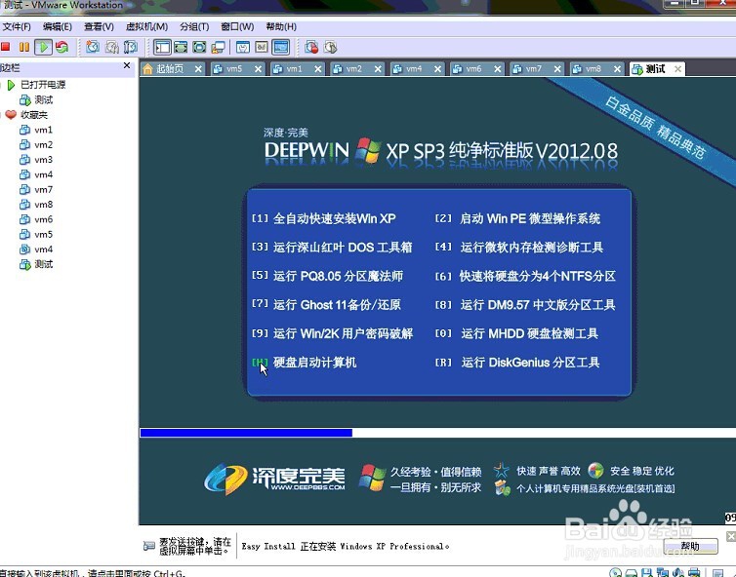This screenshot has height=577, width=736.
Task: Choose [1] 全自动快速安装Win XP
Action: coord(324,219)
